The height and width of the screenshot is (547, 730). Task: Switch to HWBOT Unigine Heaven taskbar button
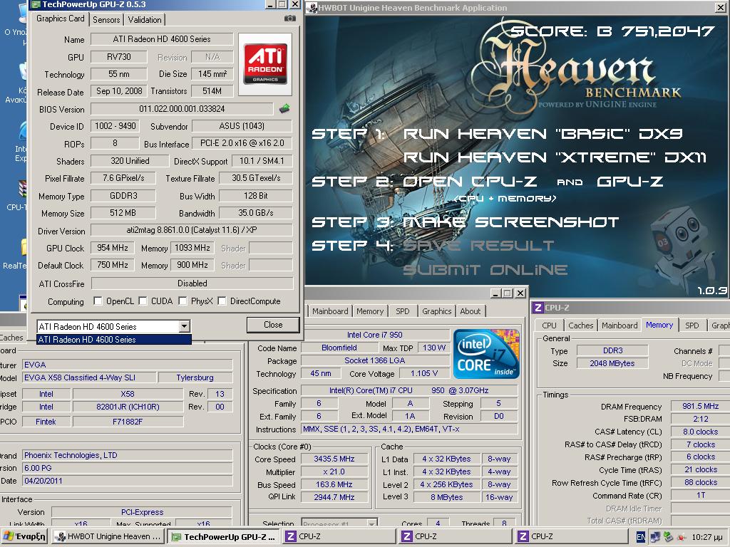click(x=108, y=536)
